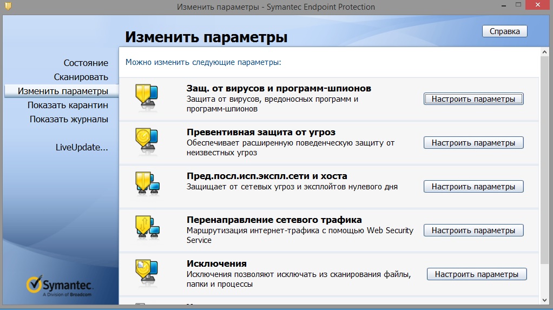This screenshot has height=310, width=553.
Task: Click the network traffic redirection icon
Action: pyautogui.click(x=147, y=227)
